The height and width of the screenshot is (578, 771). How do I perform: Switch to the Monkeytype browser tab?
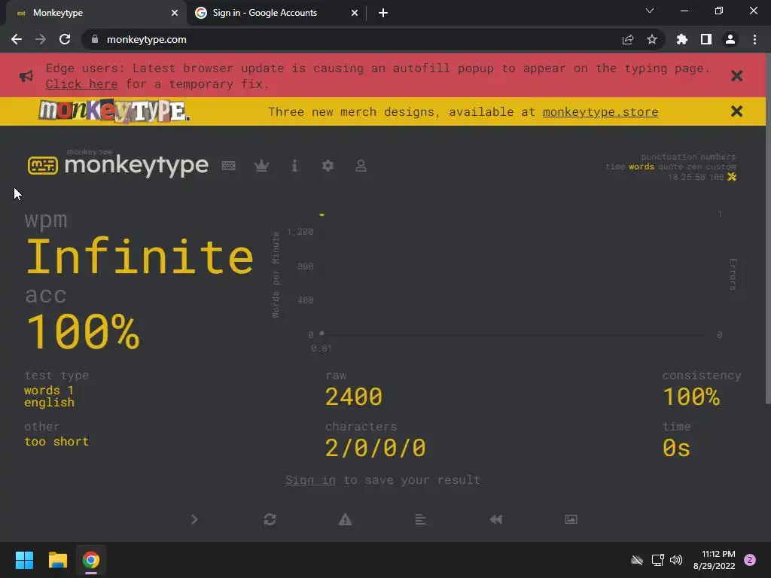coord(93,13)
